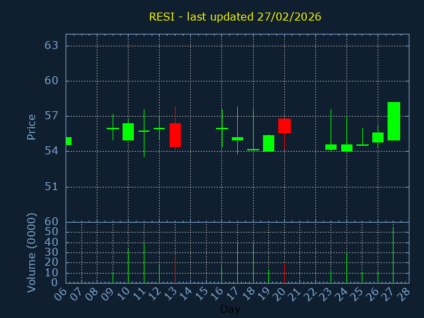
Task: Select the red candlestick on day 20
Action: pos(284,126)
